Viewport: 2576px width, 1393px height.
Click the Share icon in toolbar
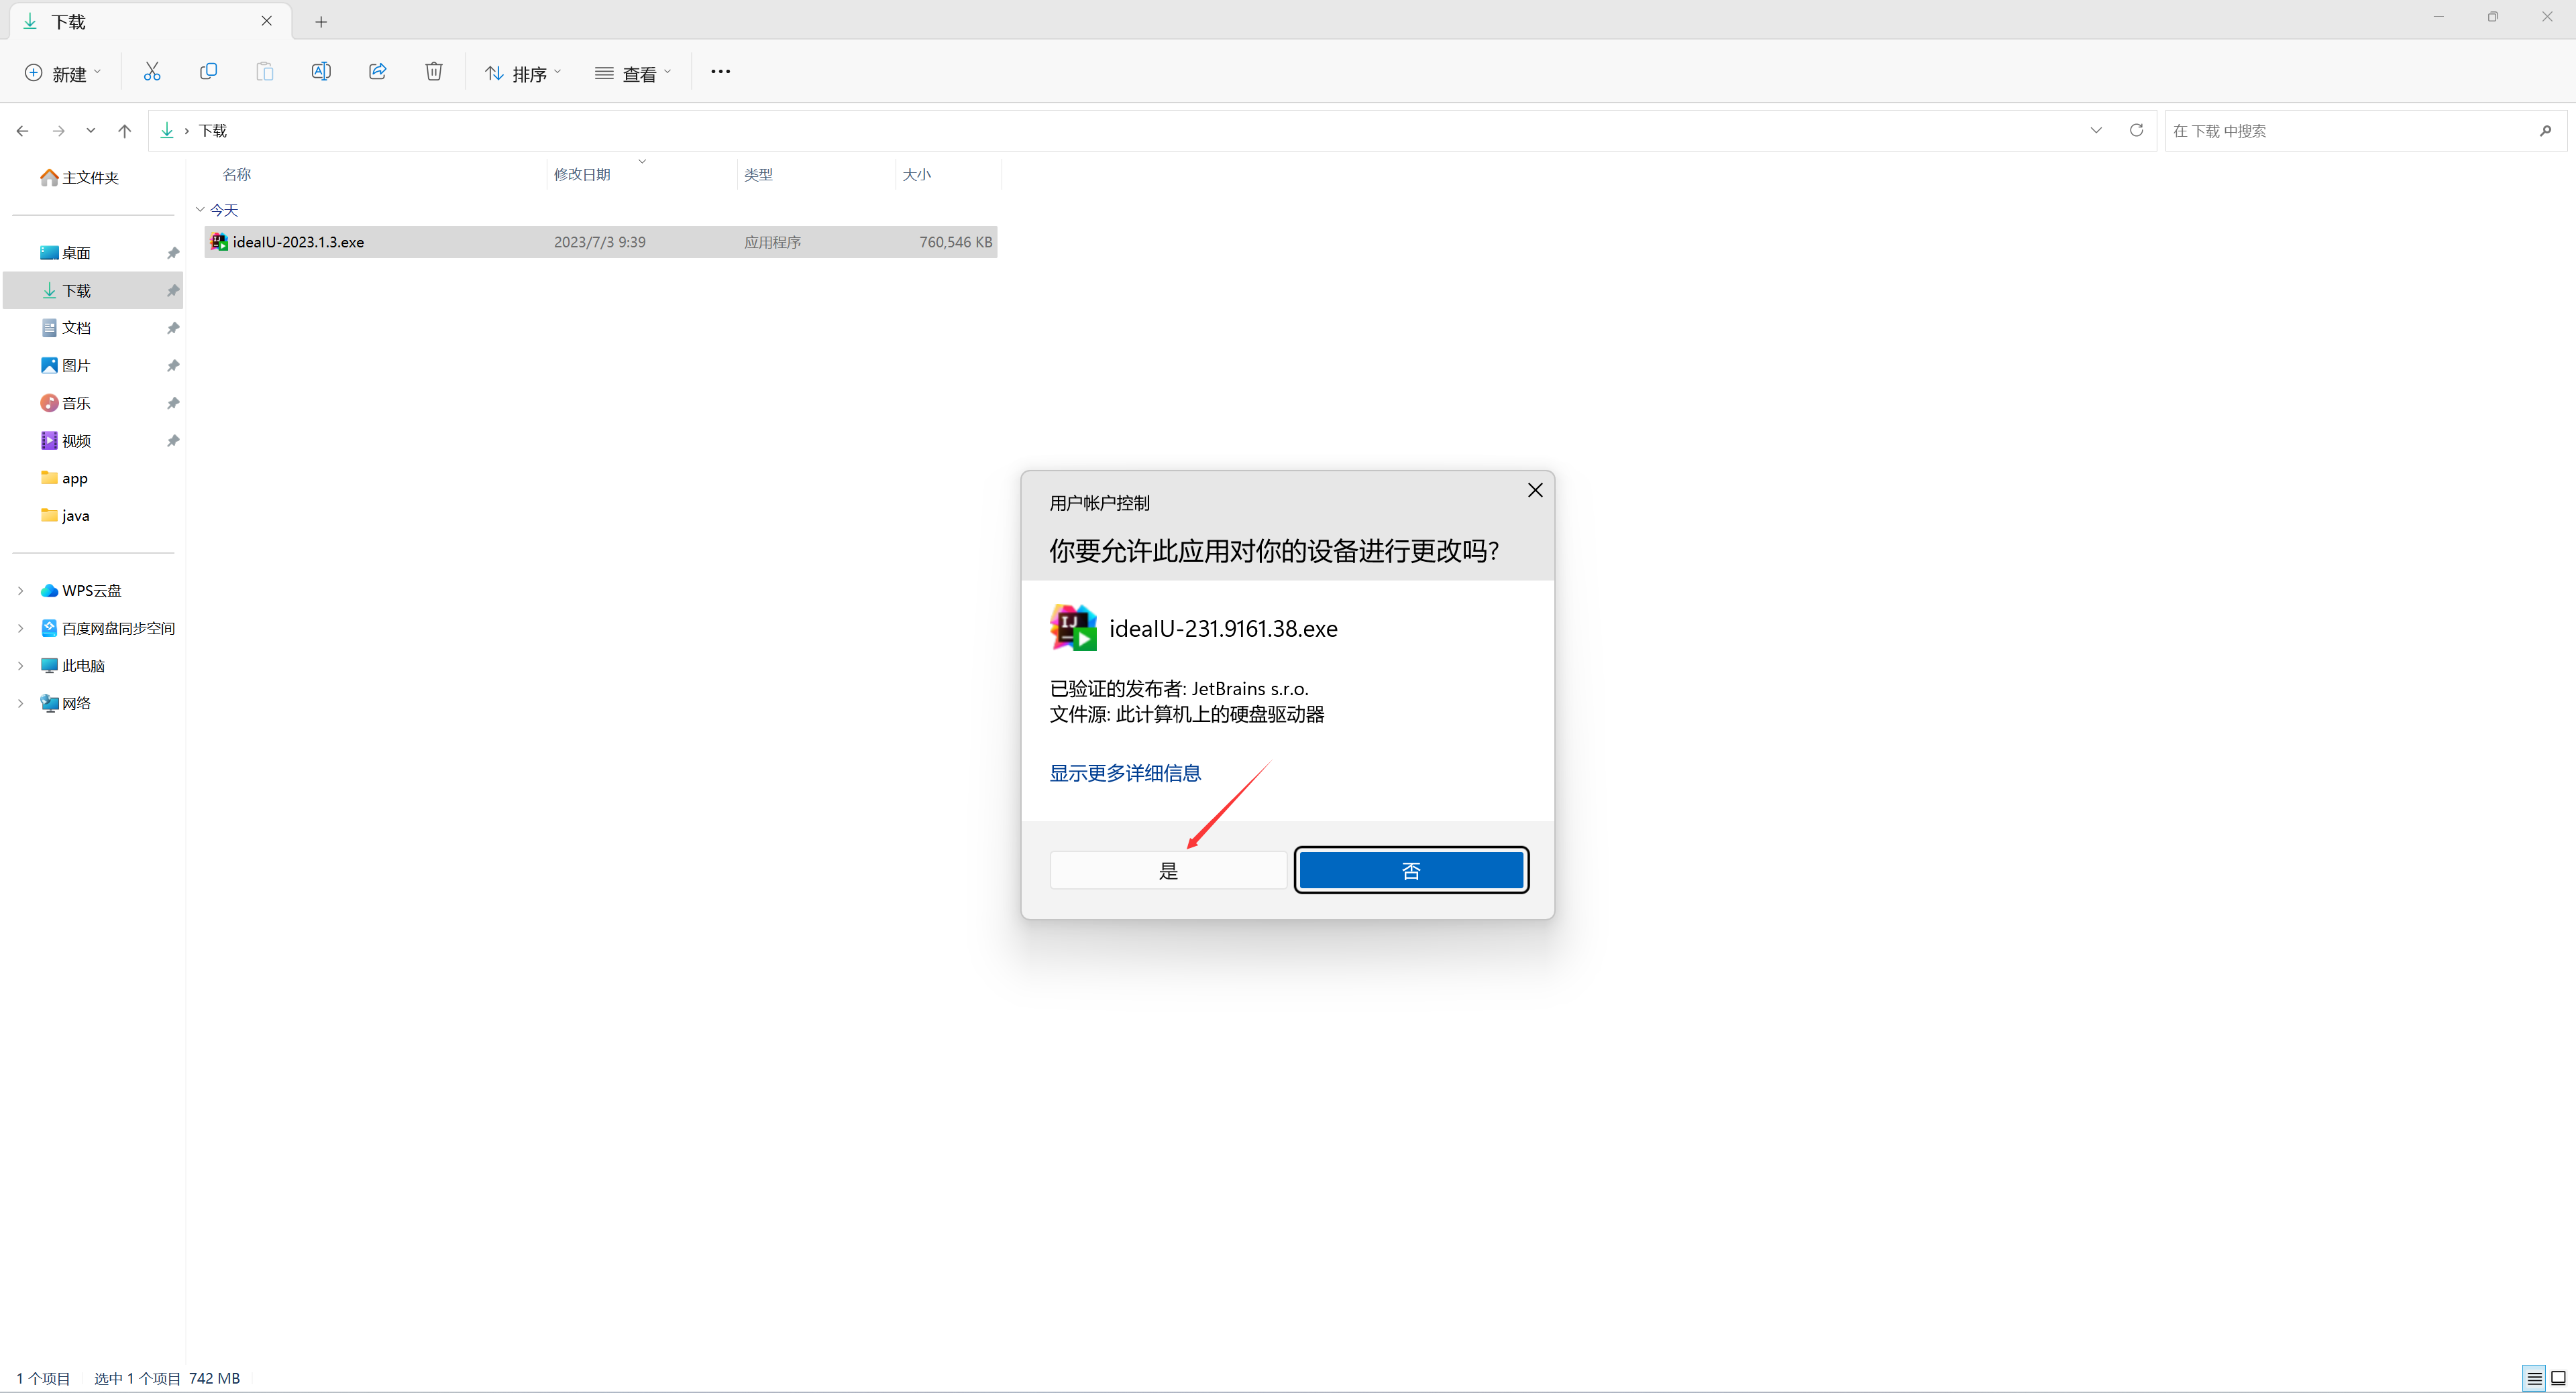pyautogui.click(x=377, y=72)
